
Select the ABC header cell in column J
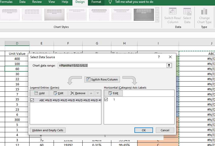pos(197,54)
